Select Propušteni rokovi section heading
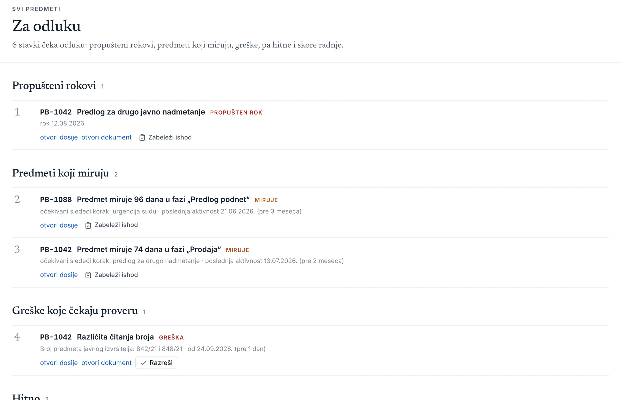This screenshot has height=400, width=621. pyautogui.click(x=54, y=85)
